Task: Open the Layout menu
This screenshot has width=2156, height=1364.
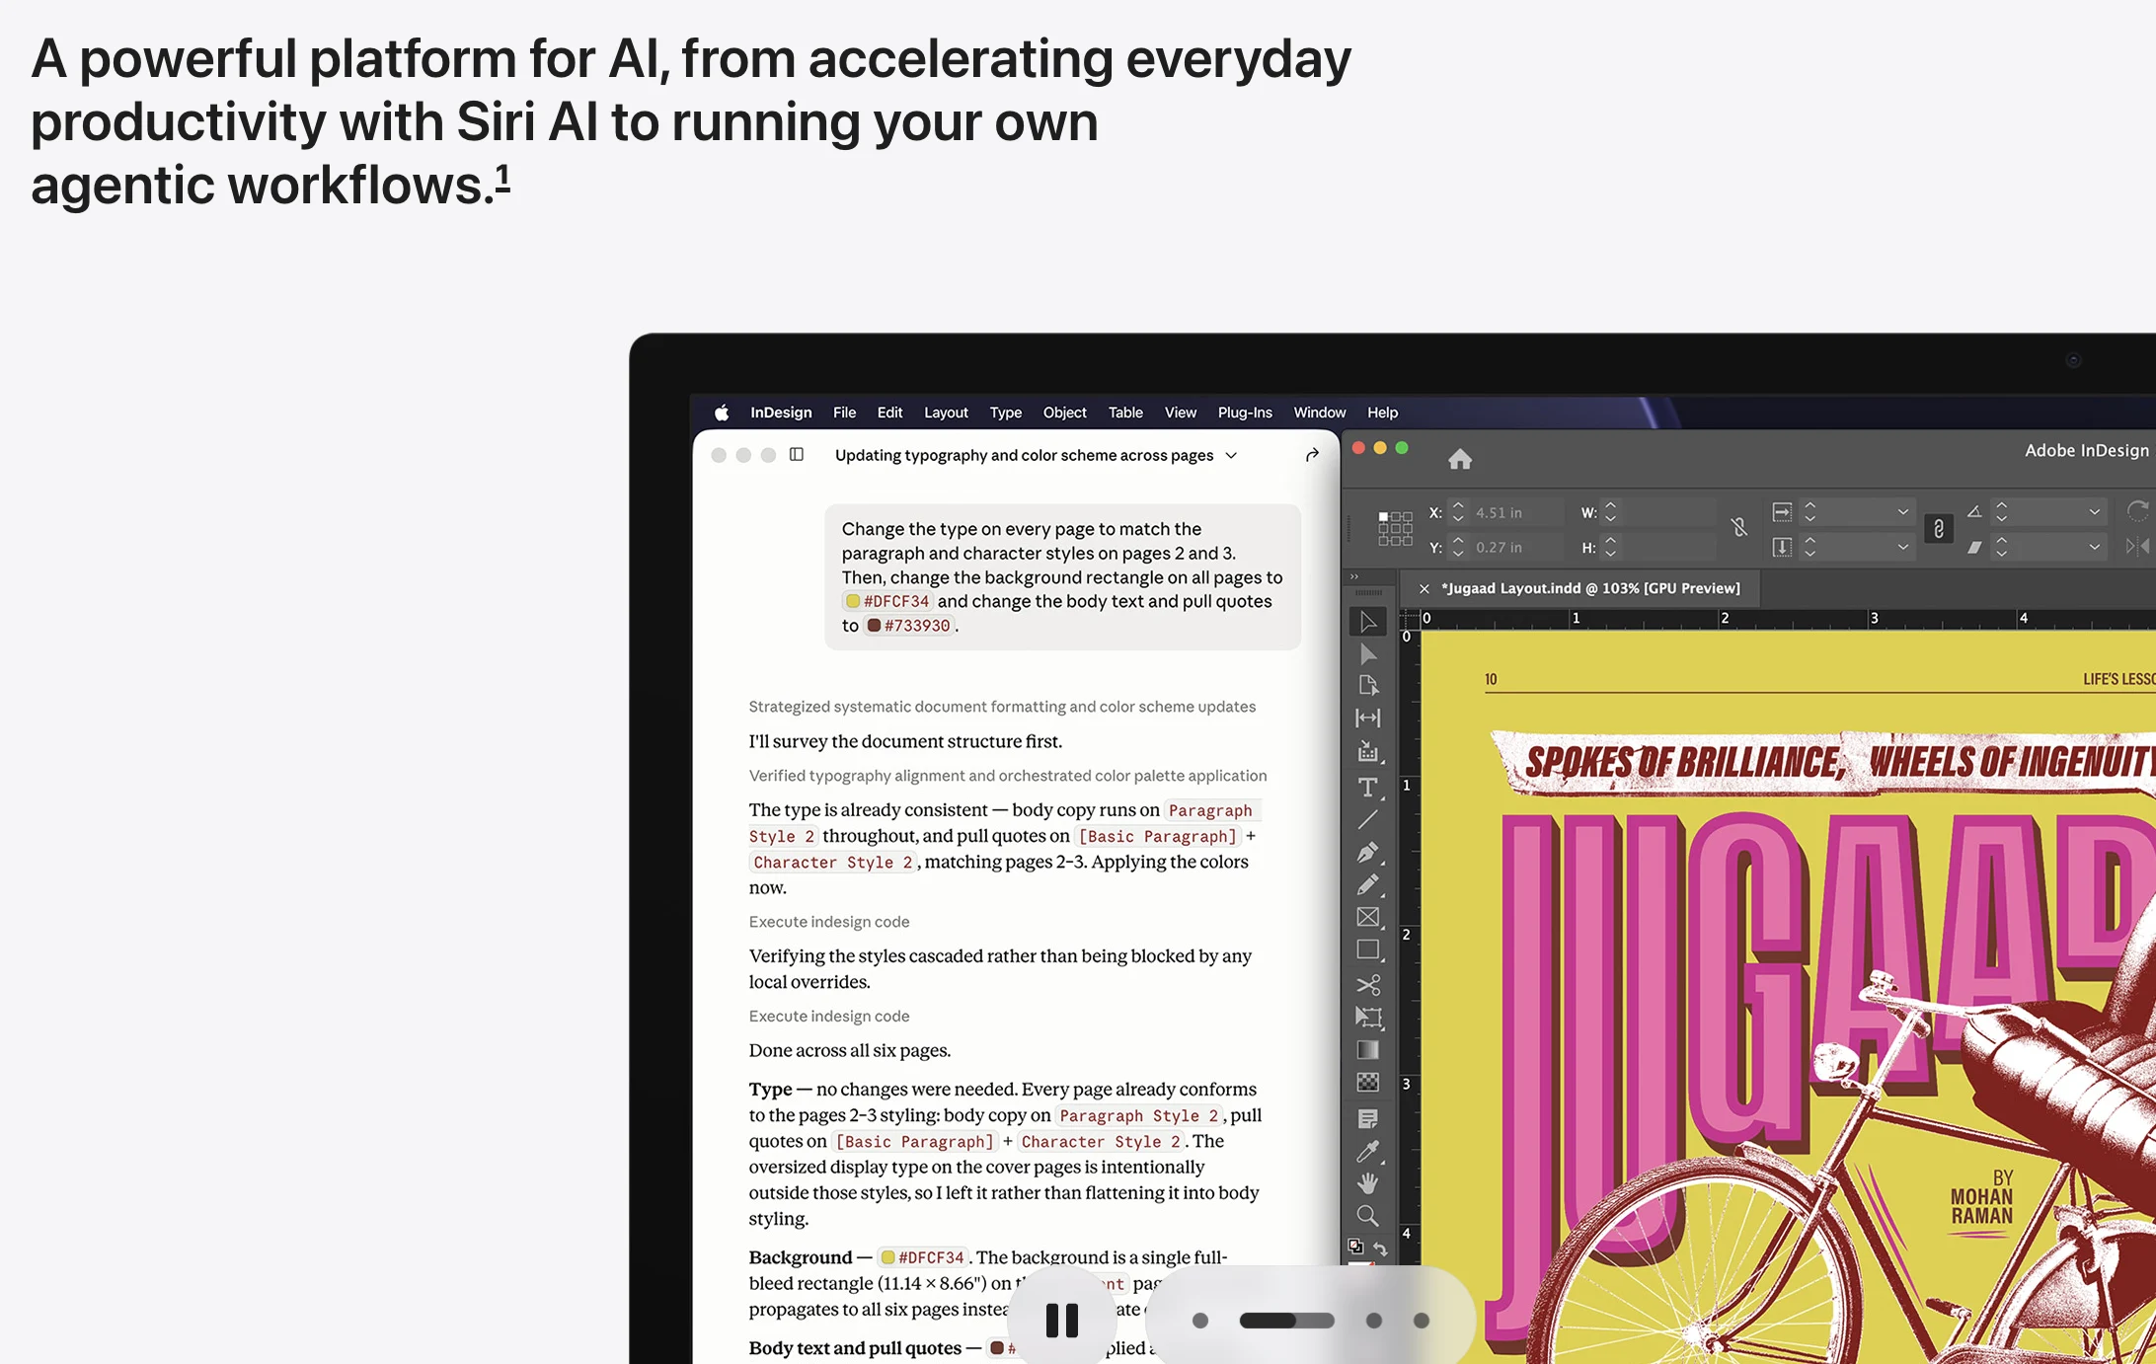Action: tap(946, 413)
